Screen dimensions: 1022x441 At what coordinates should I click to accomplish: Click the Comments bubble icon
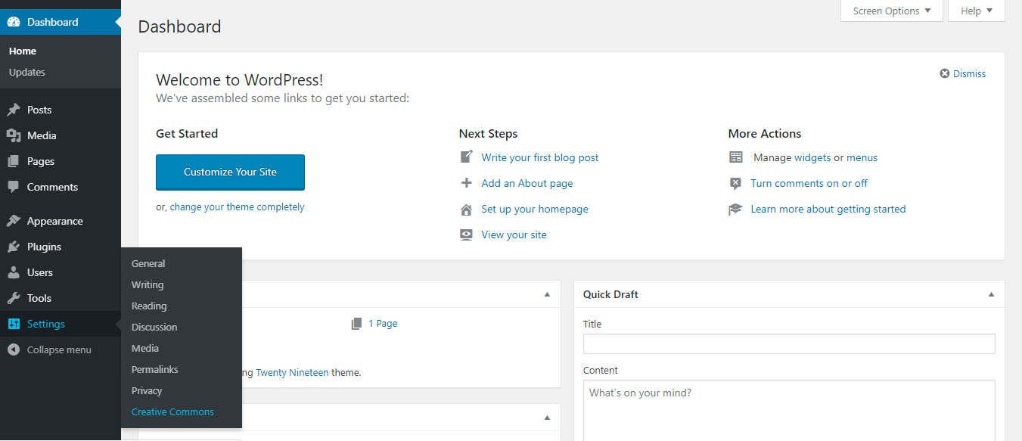click(14, 187)
